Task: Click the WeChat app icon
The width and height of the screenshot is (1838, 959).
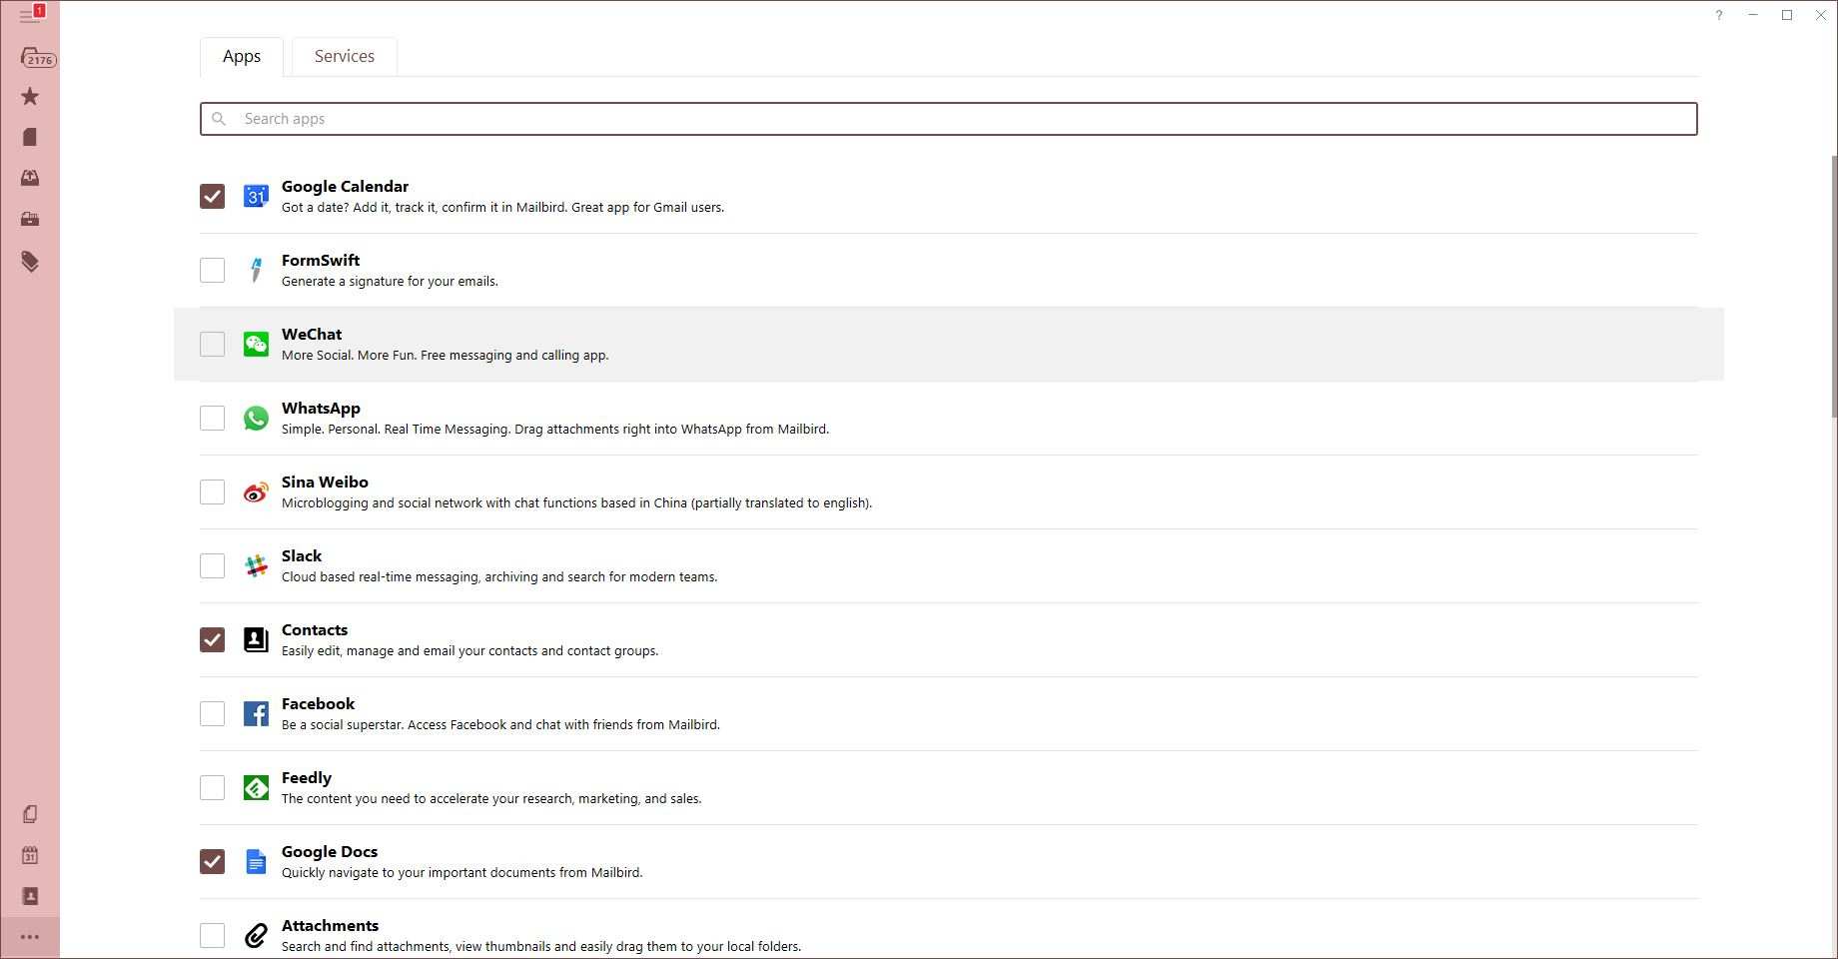Action: tap(256, 344)
